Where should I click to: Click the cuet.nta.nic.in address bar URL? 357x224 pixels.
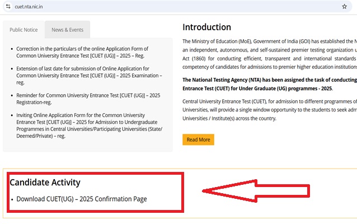[x=29, y=7]
